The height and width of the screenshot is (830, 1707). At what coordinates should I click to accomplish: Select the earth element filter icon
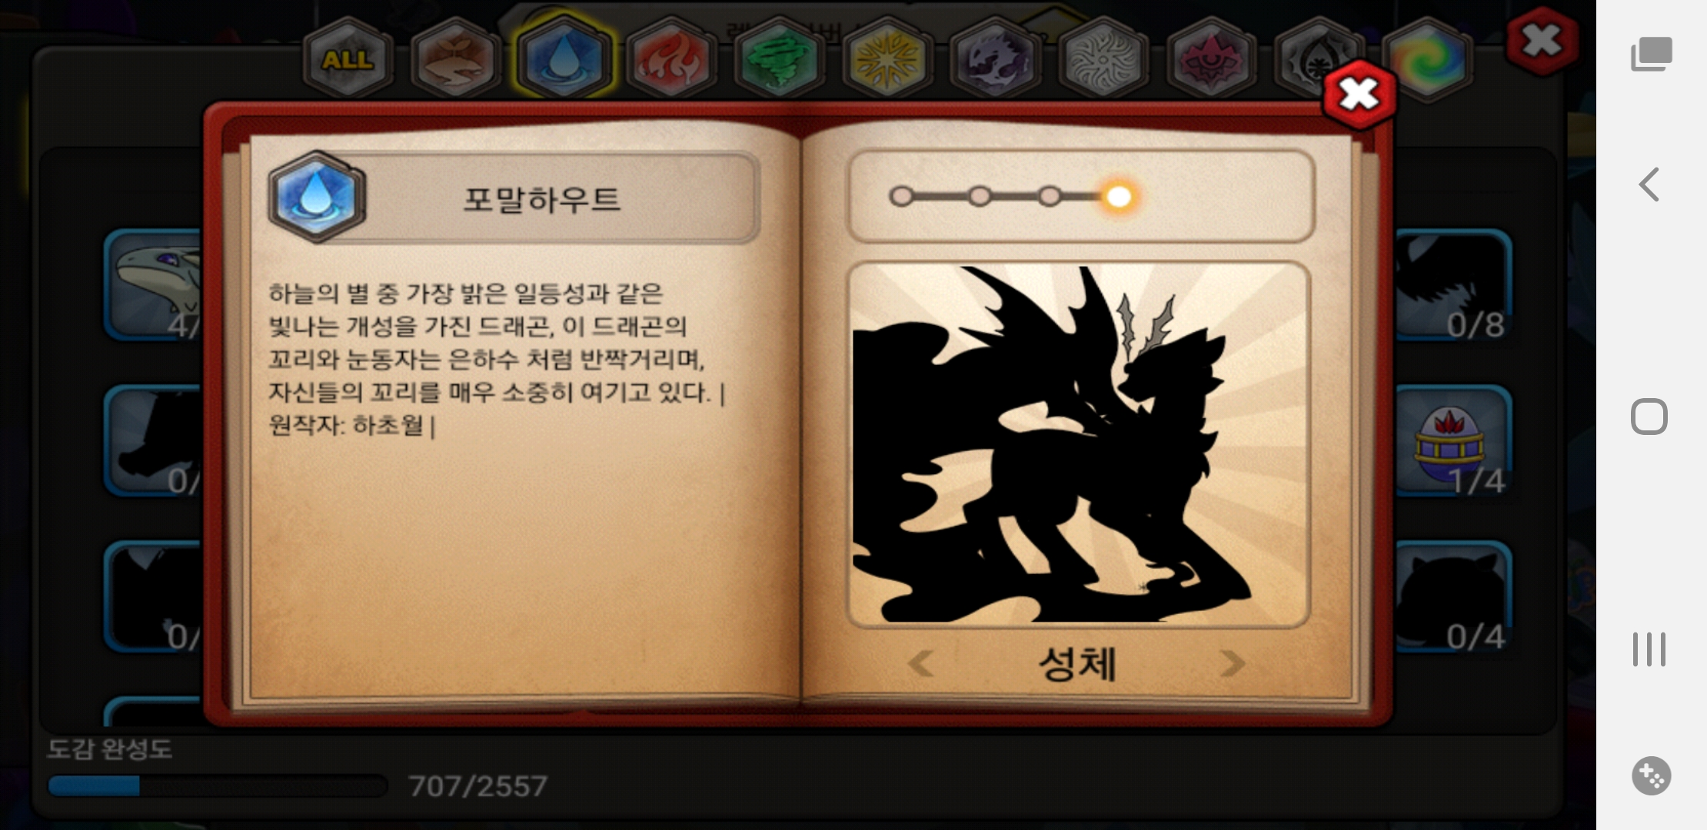pos(455,58)
